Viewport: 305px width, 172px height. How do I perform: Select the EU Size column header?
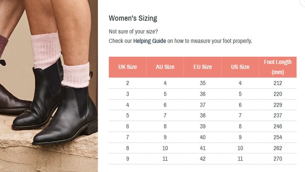point(202,67)
